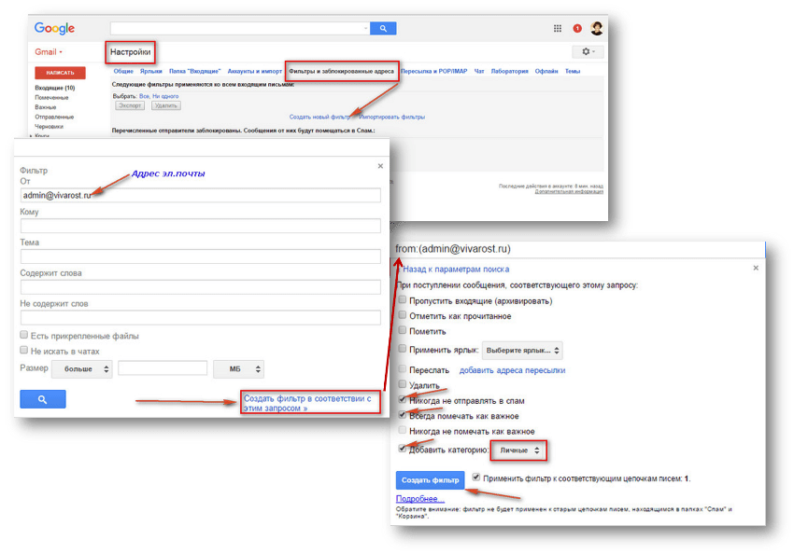Open 'Важные' folder in sidebar
The height and width of the screenshot is (554, 794).
coord(46,107)
